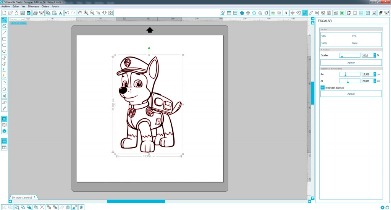
Task: Click the An width spinner arrows
Action: tap(375, 74)
